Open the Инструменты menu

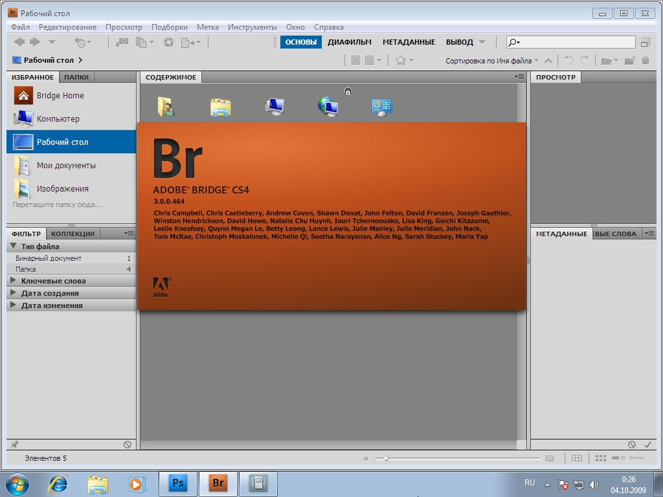tap(253, 27)
